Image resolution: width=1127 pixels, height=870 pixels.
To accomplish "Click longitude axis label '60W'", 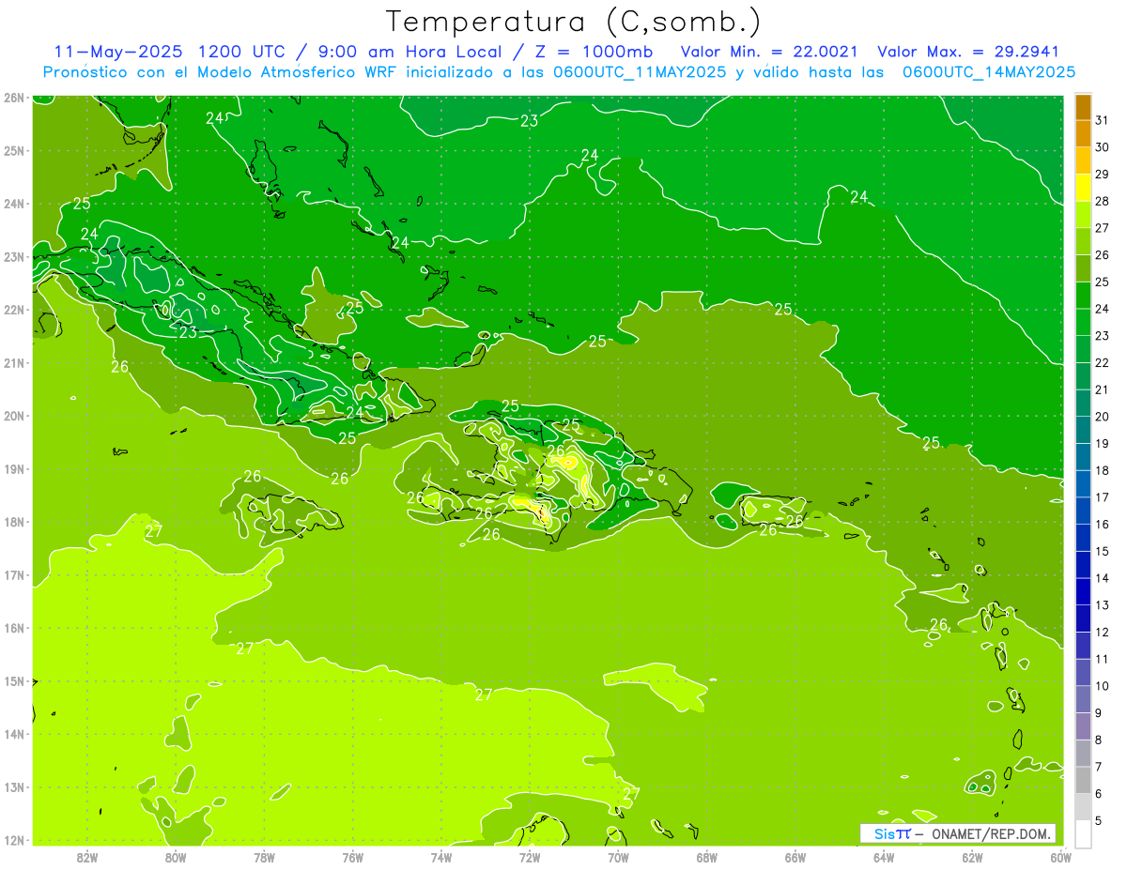I will 1061,858.
